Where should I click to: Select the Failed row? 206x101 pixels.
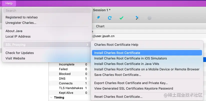pyautogui.click(x=70, y=69)
